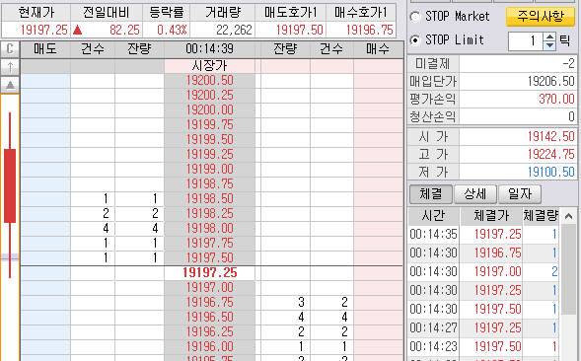Image resolution: width=581 pixels, height=361 pixels.
Task: Click price 19199.50 in the order ladder
Action: click(210, 140)
